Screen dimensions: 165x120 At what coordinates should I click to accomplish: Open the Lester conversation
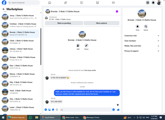click(x=20, y=108)
